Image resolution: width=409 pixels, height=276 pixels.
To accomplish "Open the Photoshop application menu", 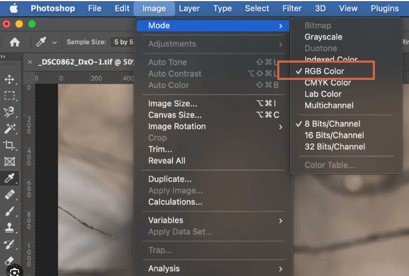I will pyautogui.click(x=53, y=8).
